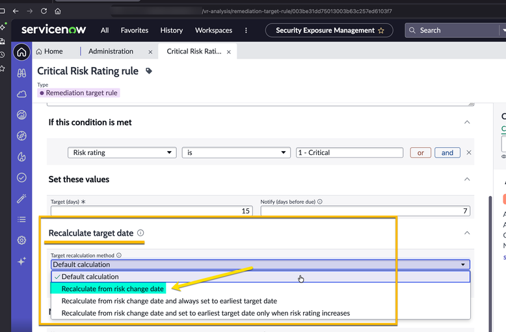Collapse the Set these values section

(x=467, y=179)
